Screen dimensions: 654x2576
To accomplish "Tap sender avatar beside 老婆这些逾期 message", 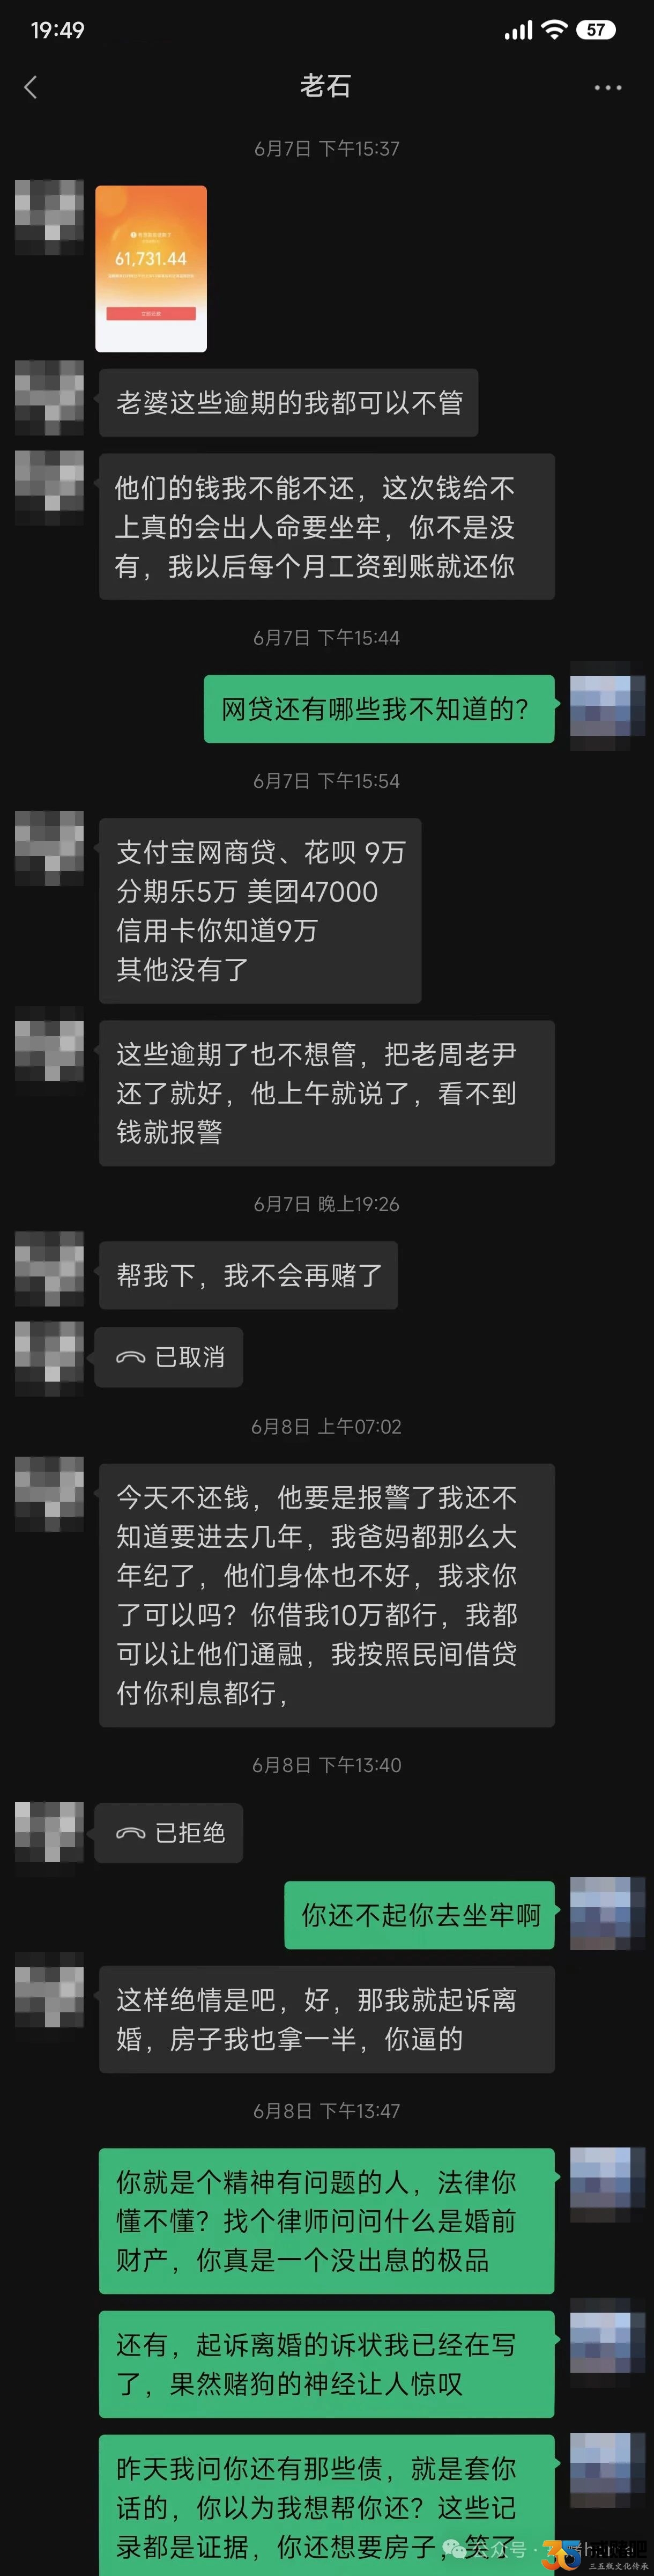I will point(49,398).
